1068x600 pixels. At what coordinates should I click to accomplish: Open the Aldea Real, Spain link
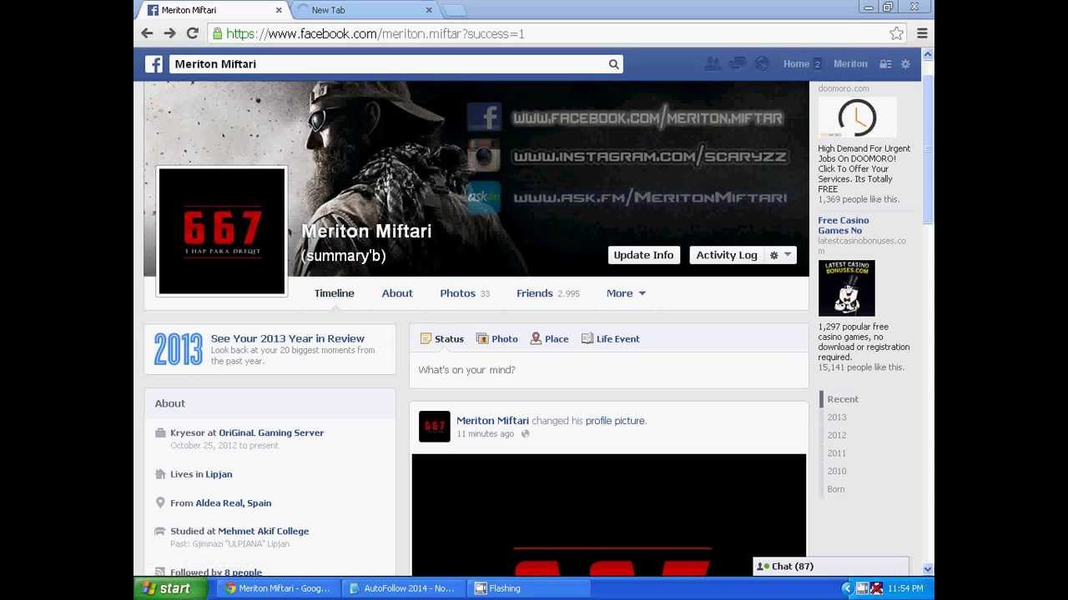click(233, 503)
